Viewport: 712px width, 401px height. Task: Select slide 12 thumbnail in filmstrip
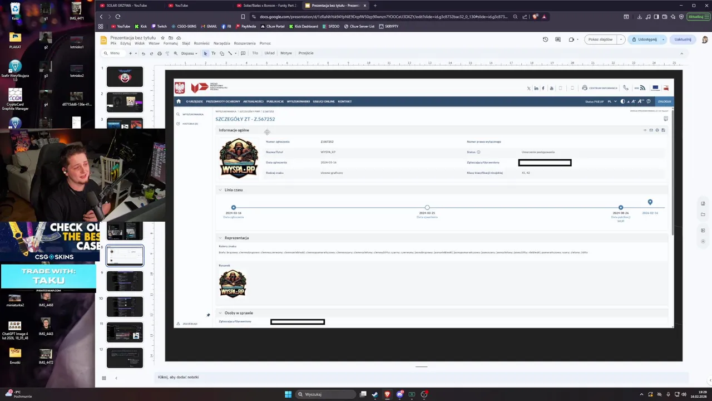pos(125,358)
